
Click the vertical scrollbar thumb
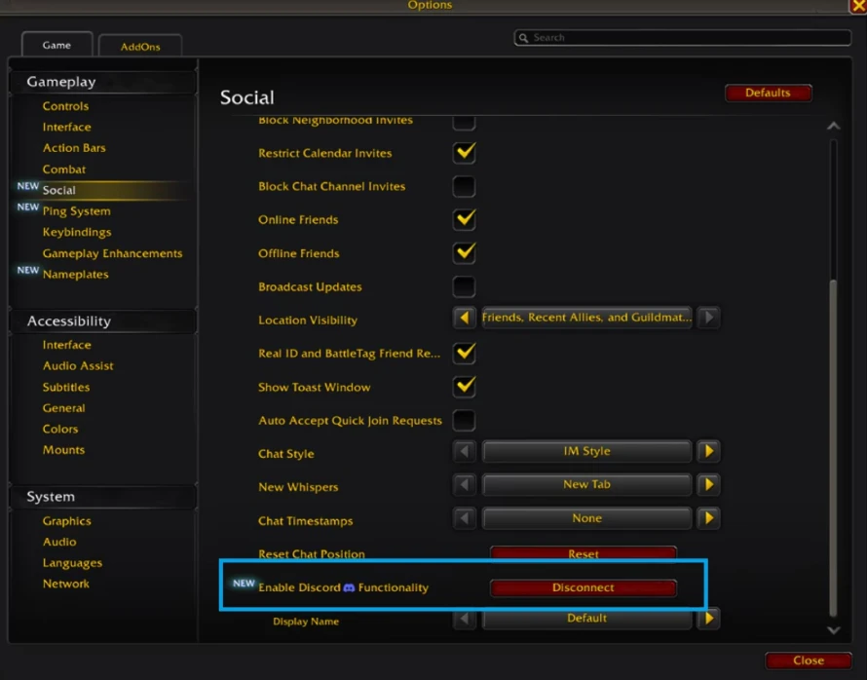pos(833,448)
